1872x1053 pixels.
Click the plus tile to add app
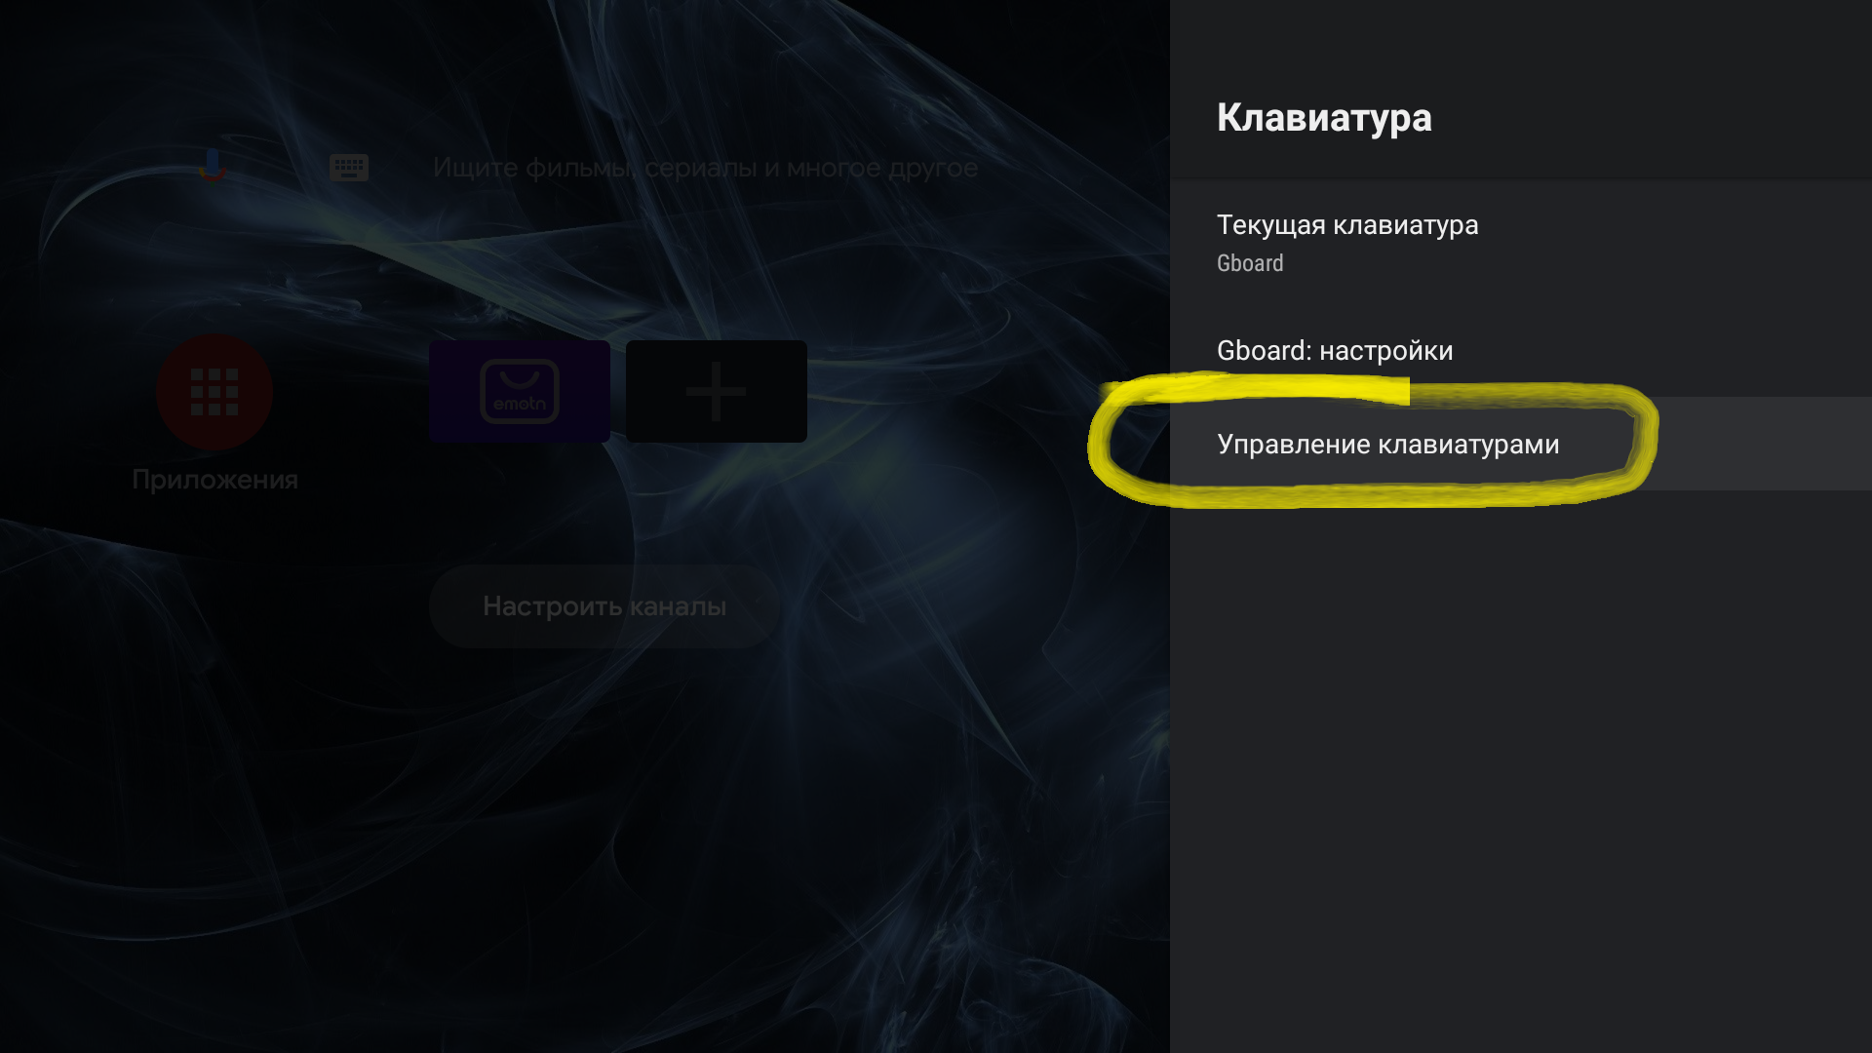(x=717, y=391)
